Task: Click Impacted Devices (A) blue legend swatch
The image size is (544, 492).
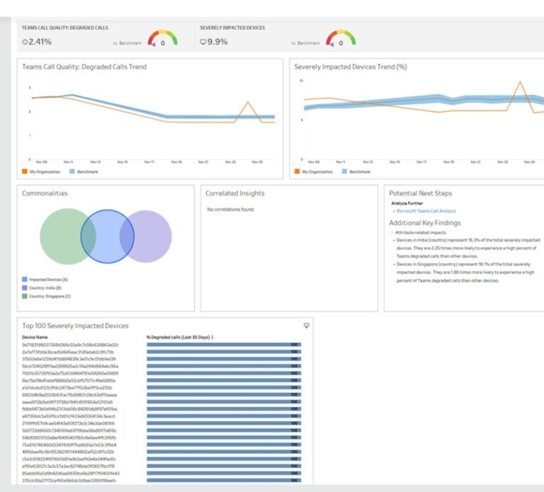Action: 25,280
